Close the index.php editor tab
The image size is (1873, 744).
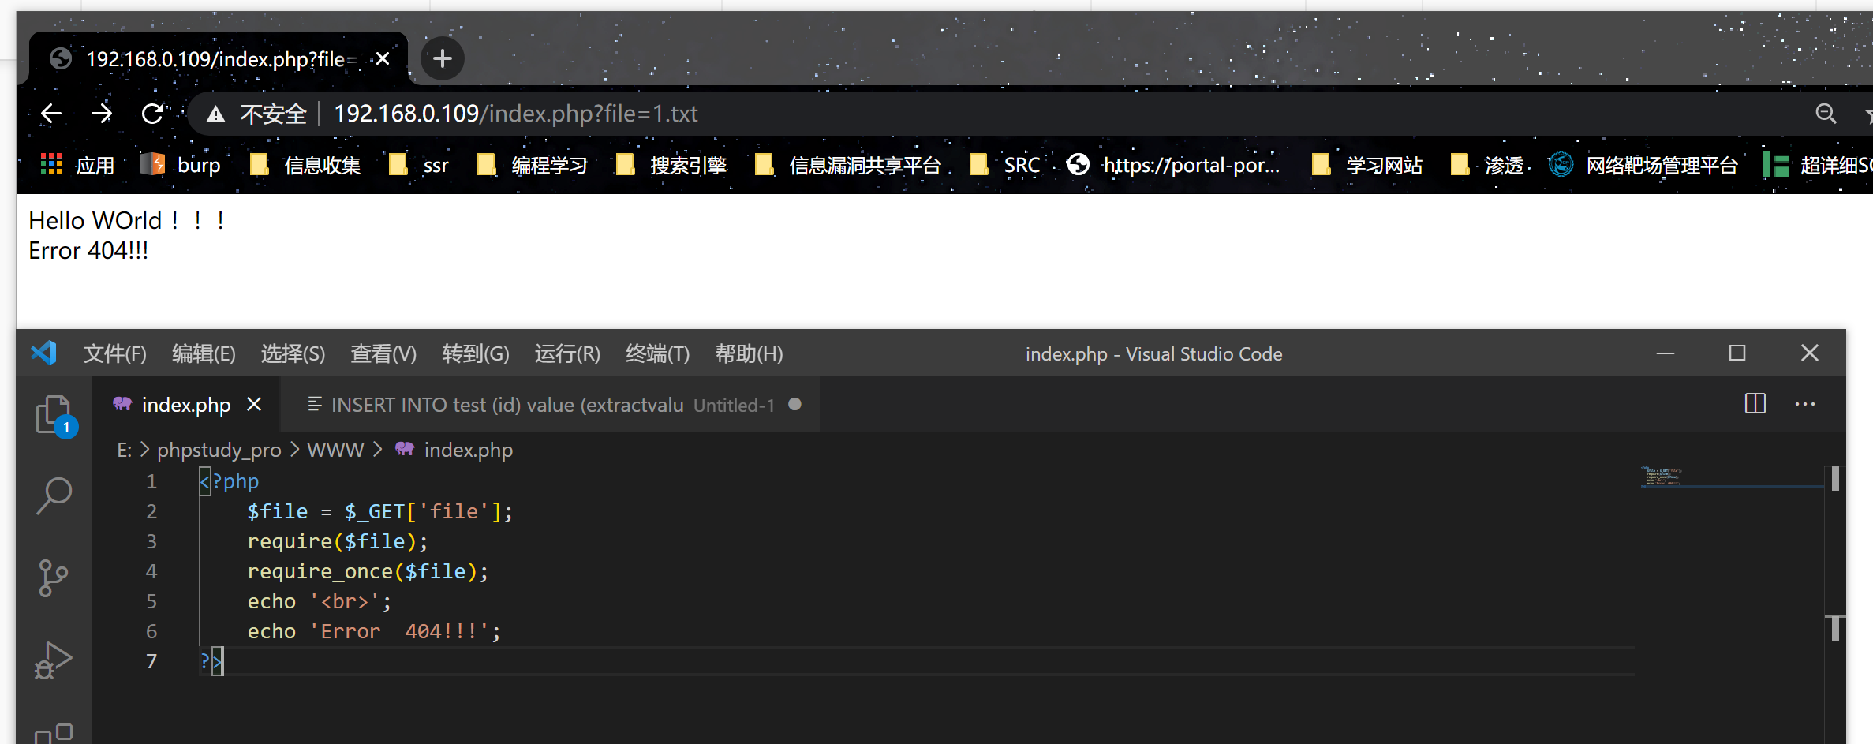tap(254, 405)
